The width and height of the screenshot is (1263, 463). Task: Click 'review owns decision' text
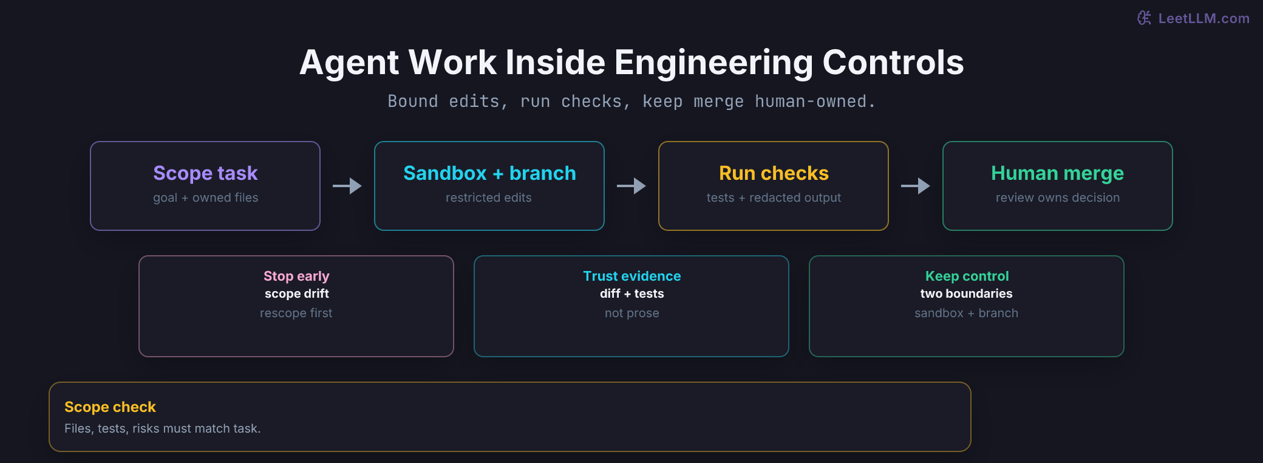pyautogui.click(x=1057, y=197)
